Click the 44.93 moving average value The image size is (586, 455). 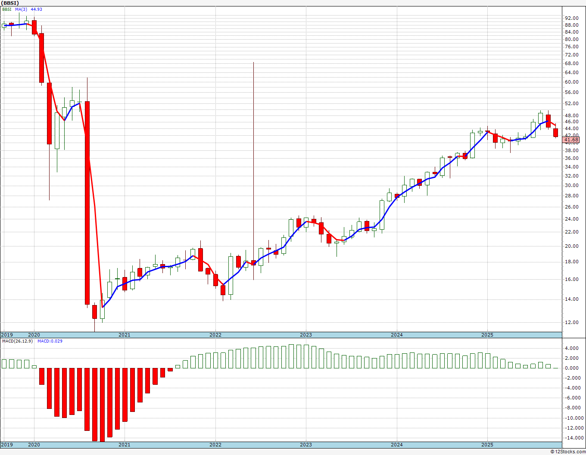pyautogui.click(x=37, y=9)
